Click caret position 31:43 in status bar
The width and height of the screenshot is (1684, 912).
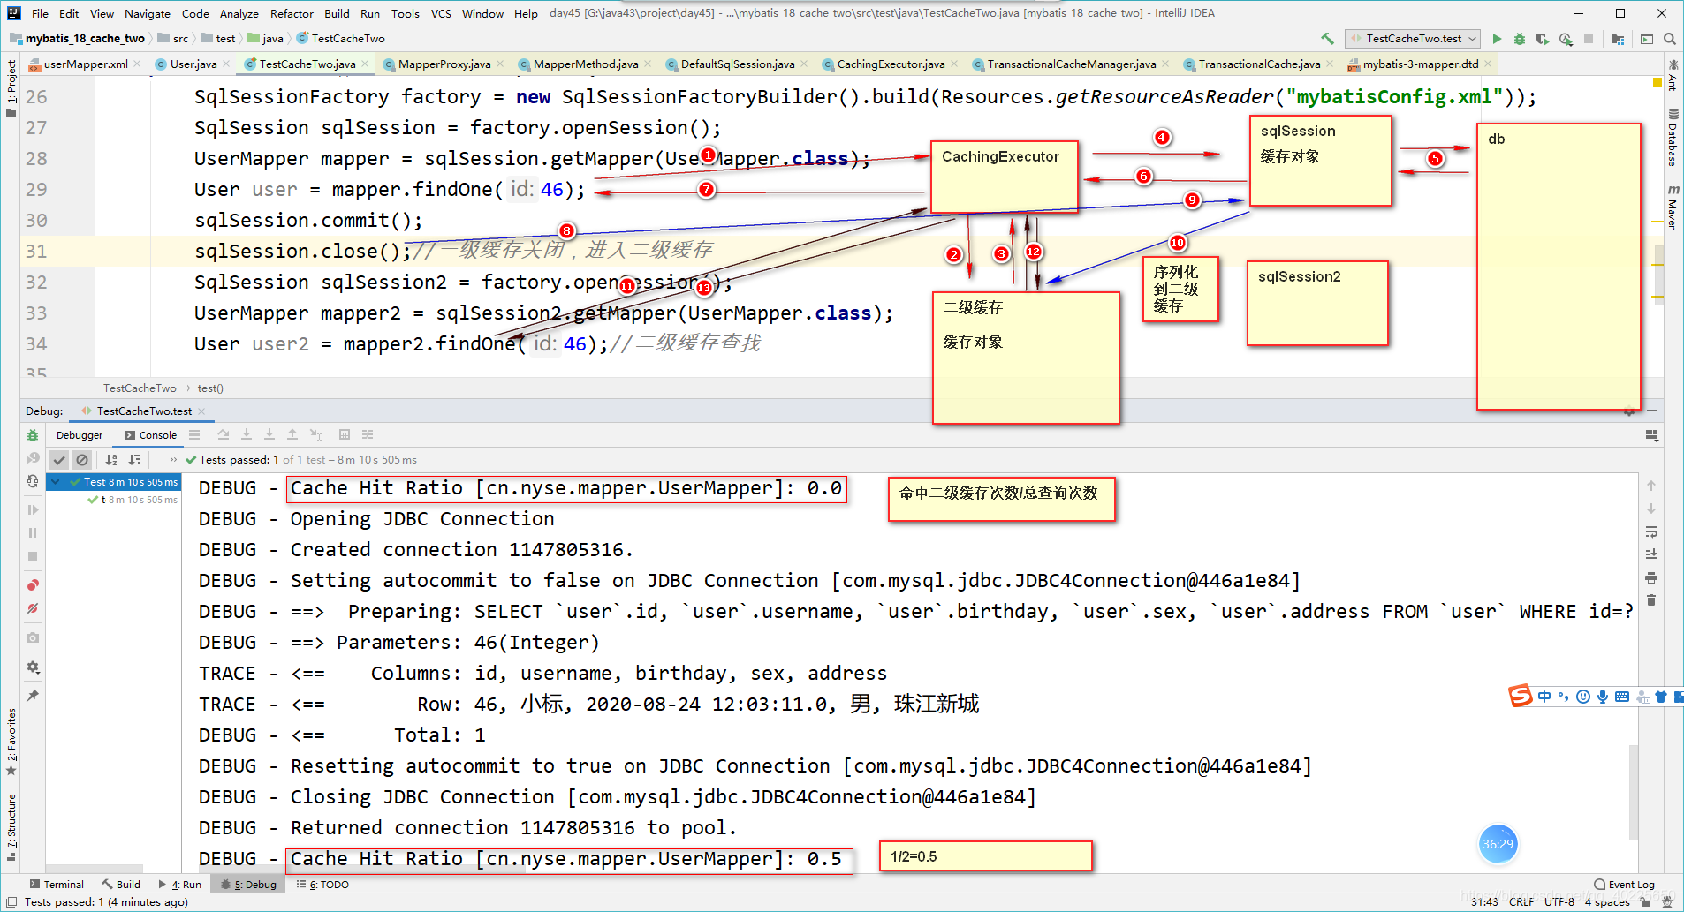coord(1484,901)
